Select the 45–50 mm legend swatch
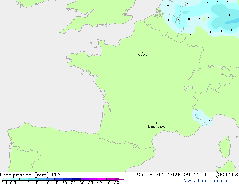 (111, 179)
